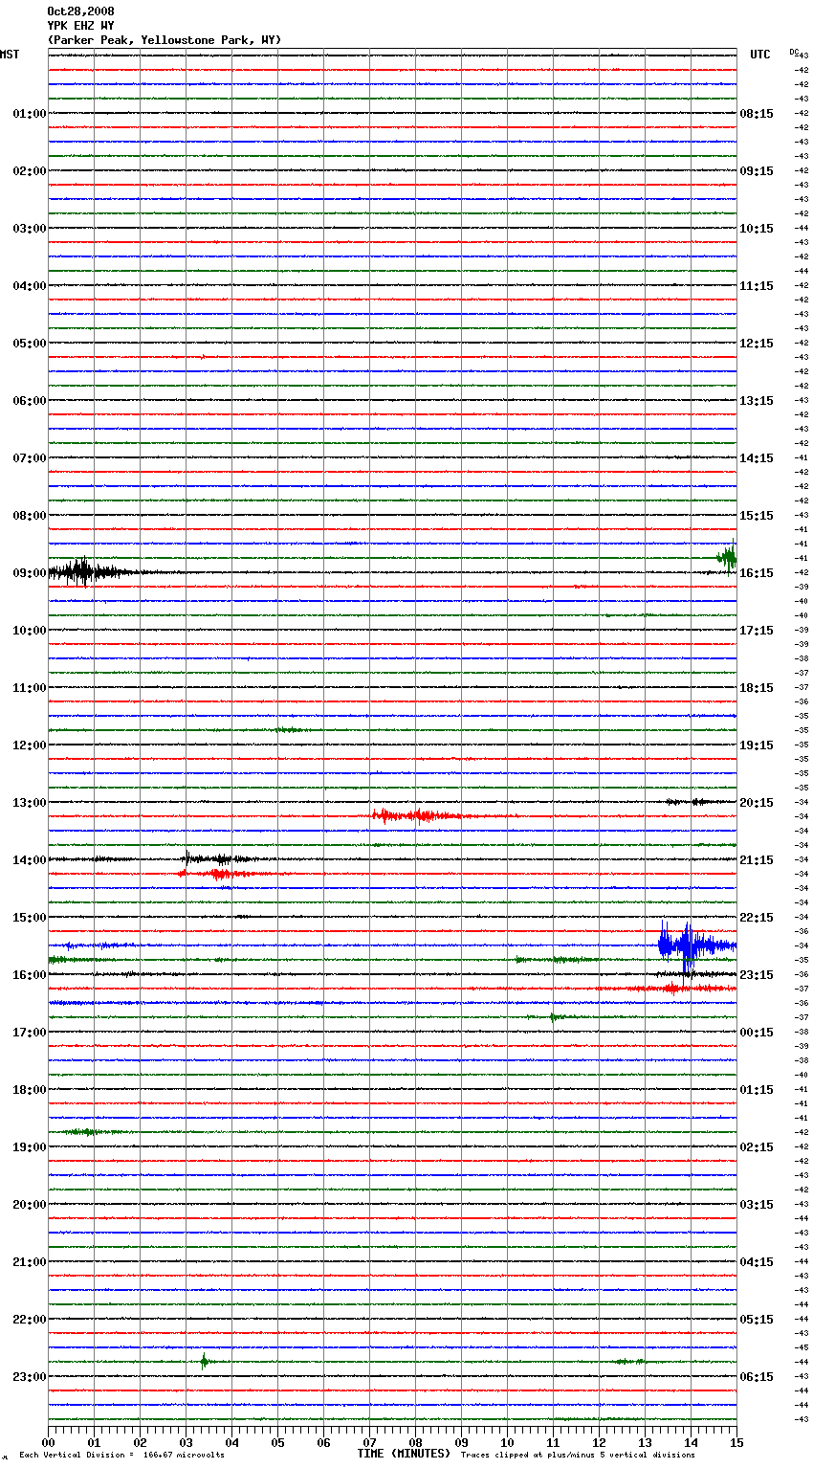Click the "23:15" UTC row label
Viewport: 813px width, 1468px height.
[757, 975]
